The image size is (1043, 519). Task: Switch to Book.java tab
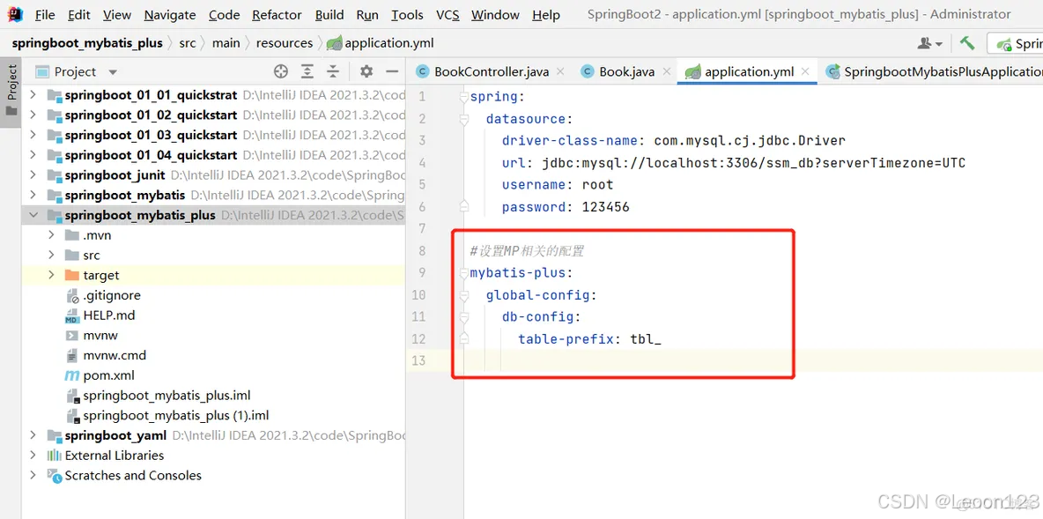click(x=618, y=72)
